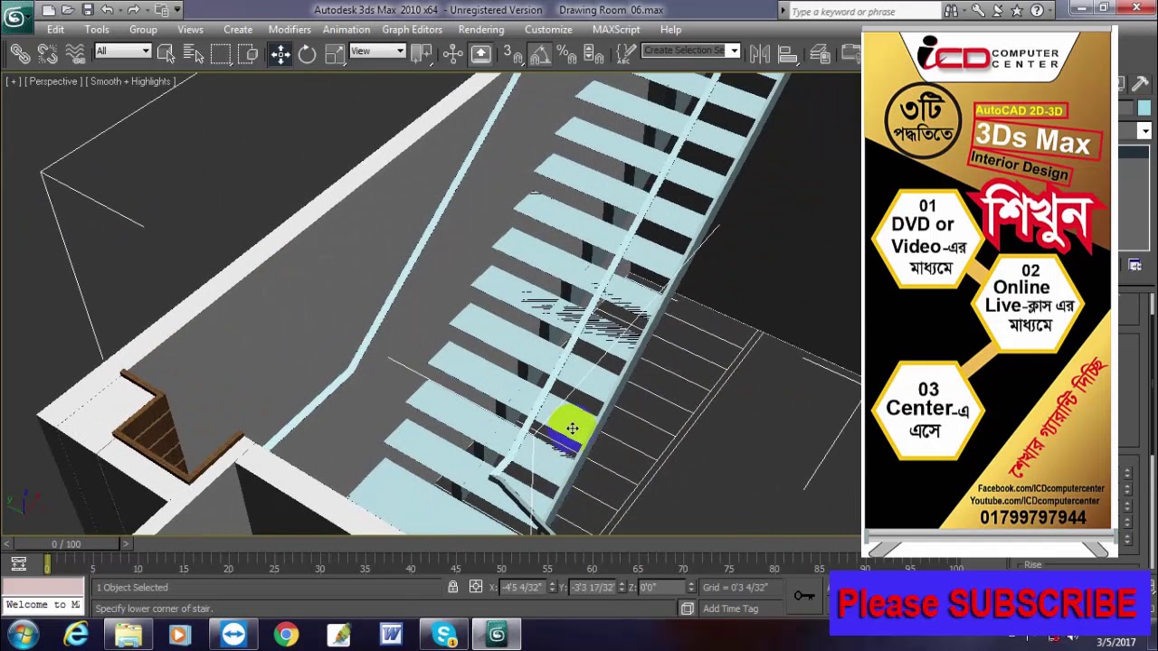
Task: Open the Smooth + Highlights shading menu
Action: coord(129,81)
